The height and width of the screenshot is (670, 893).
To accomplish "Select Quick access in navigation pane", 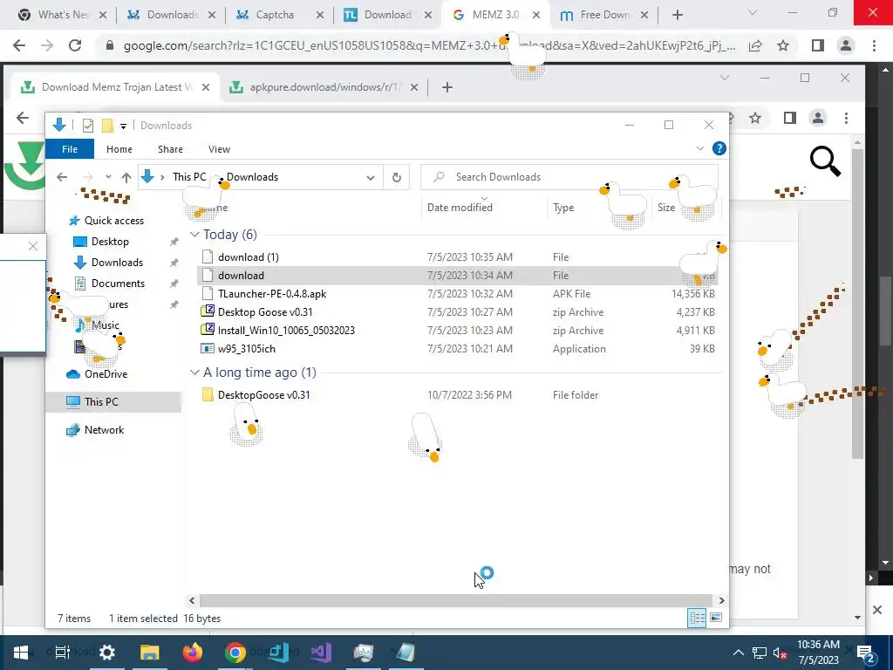I will pos(113,221).
